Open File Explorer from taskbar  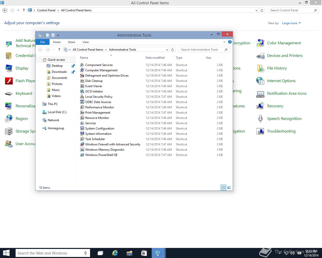[x=129, y=253]
